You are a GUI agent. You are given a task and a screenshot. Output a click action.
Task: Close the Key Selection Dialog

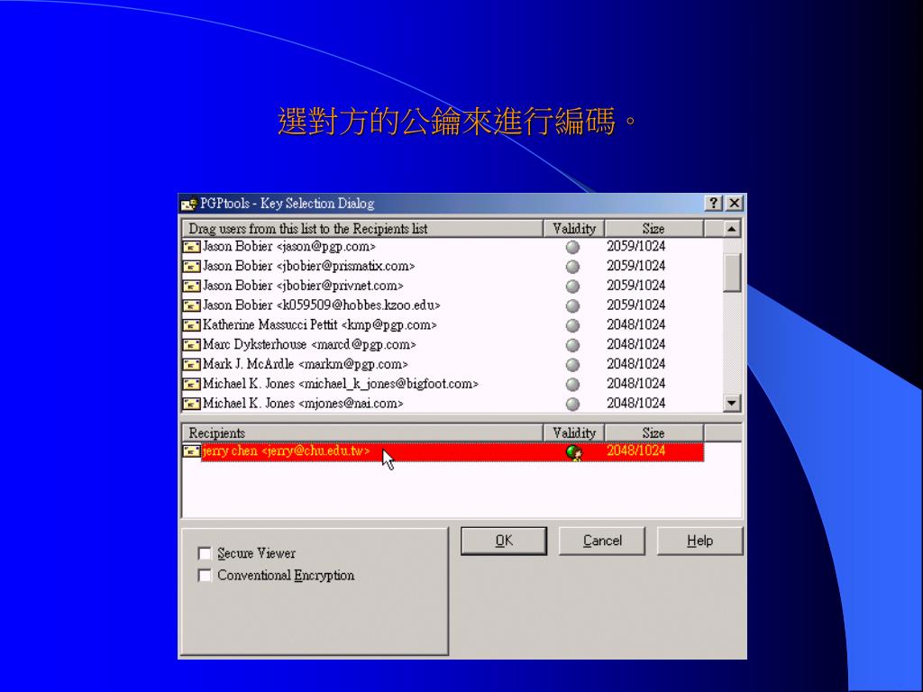click(734, 203)
